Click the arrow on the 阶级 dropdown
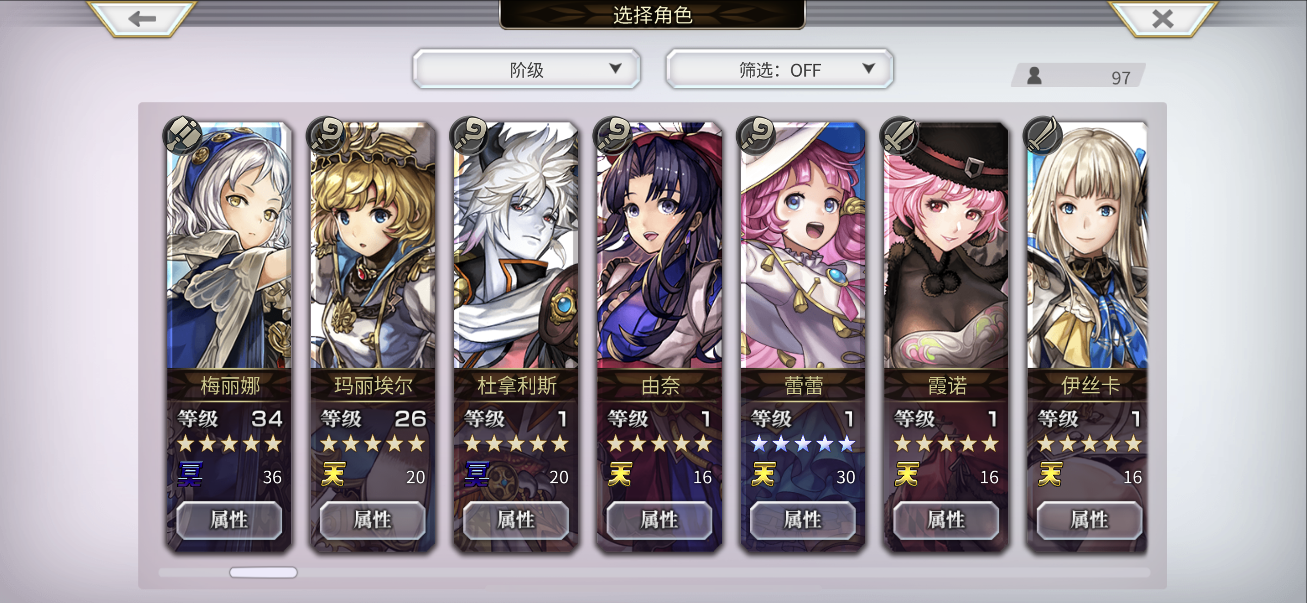Viewport: 1307px width, 603px height. [x=615, y=68]
